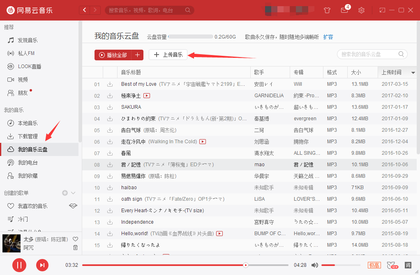Play MV for 極楽浄土

tap(147, 96)
